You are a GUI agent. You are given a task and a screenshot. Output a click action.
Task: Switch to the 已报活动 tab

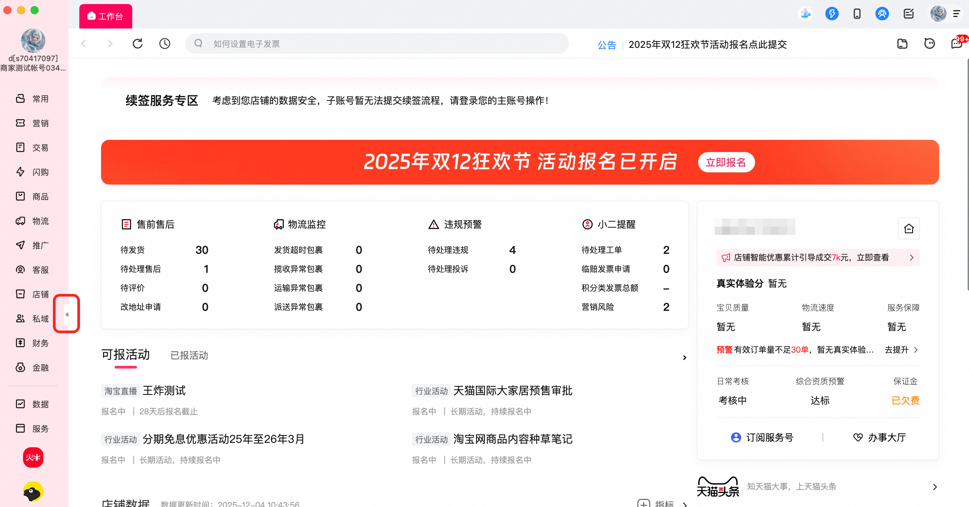click(189, 355)
